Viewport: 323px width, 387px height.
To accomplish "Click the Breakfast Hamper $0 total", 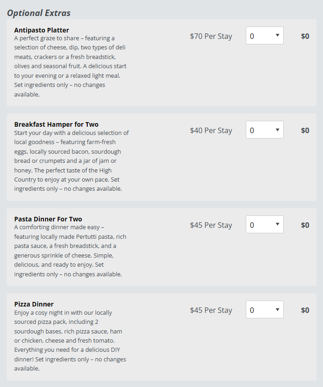I will pyautogui.click(x=305, y=130).
